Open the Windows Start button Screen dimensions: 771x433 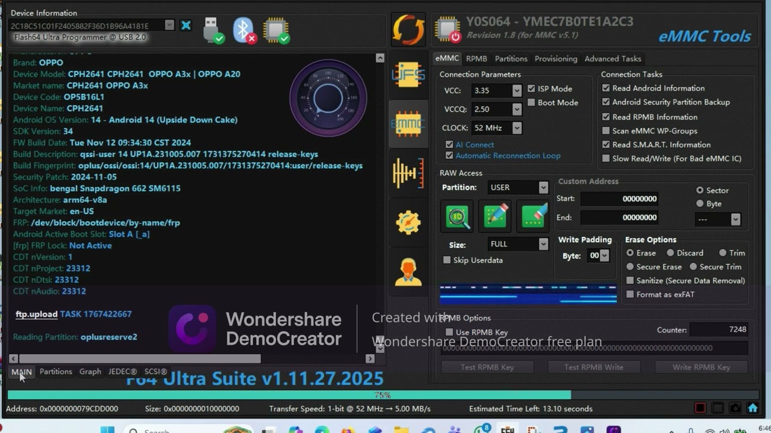(x=107, y=429)
